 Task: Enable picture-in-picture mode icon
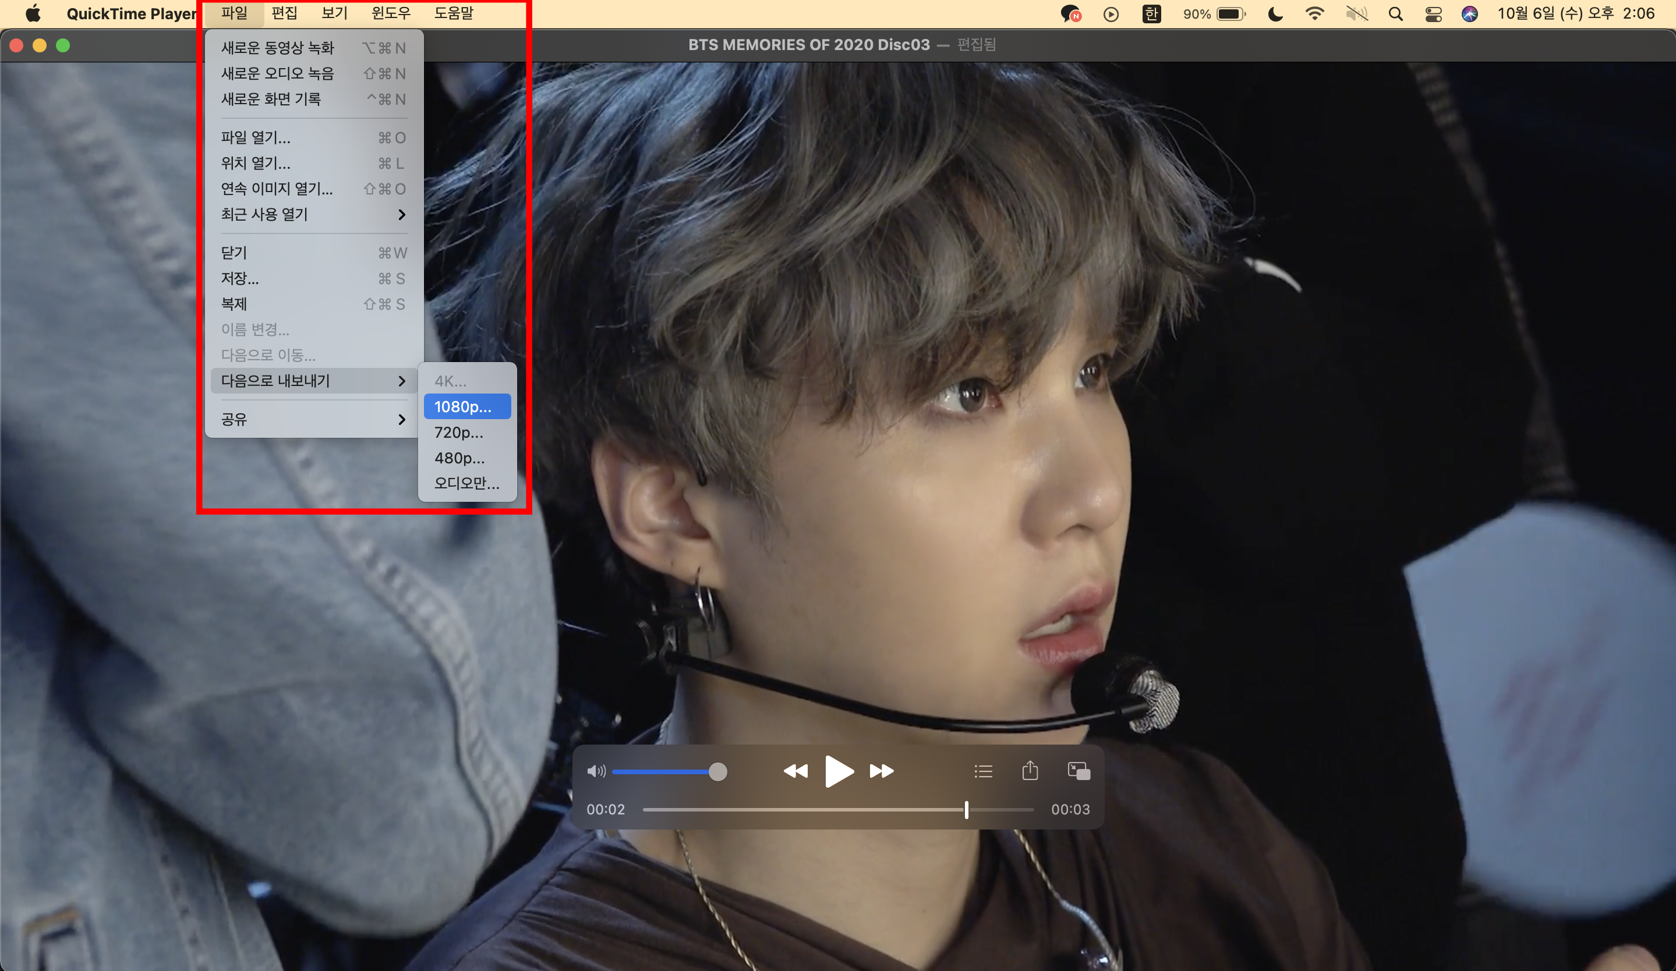(x=1078, y=771)
